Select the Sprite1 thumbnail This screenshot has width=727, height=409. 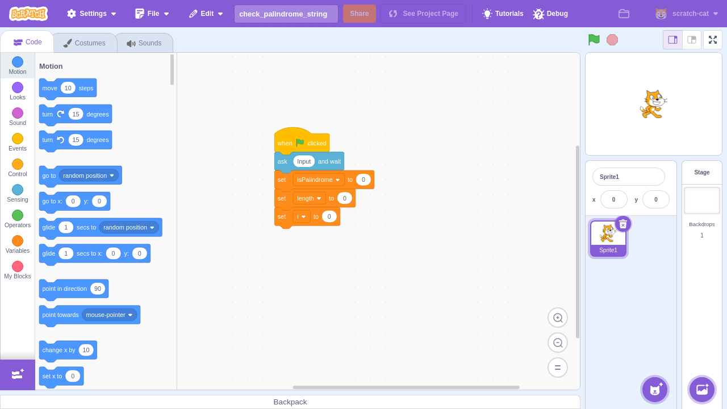608,239
